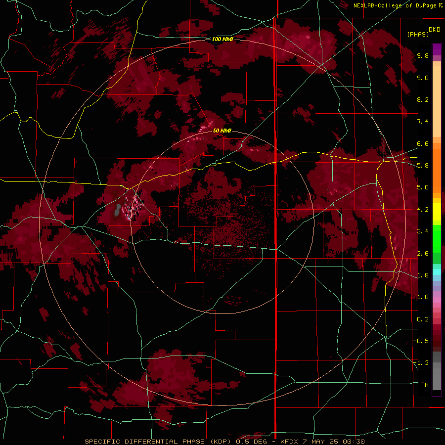Select the 5.8 scale label
Image resolution: width=445 pixels, height=445 pixels.
pos(423,166)
